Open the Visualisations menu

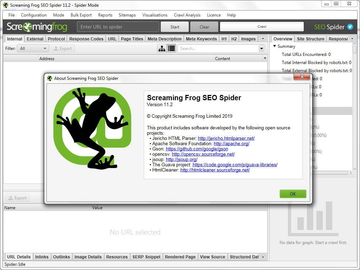(x=155, y=15)
